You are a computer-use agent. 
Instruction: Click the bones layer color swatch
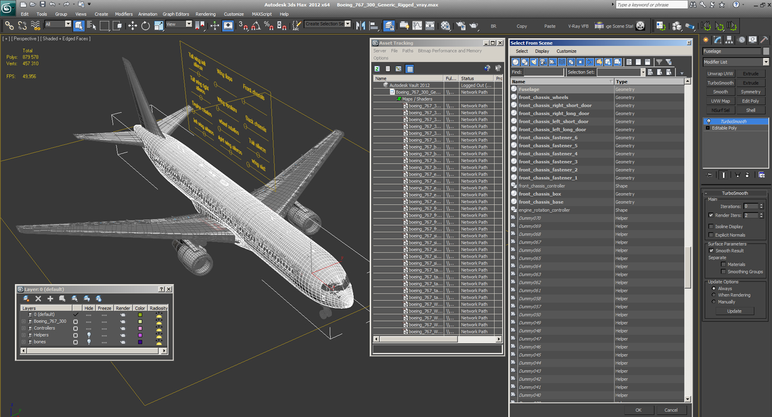point(140,342)
